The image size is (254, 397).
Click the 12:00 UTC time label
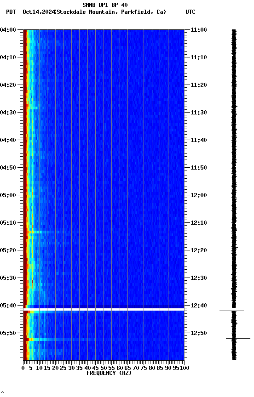point(199,195)
